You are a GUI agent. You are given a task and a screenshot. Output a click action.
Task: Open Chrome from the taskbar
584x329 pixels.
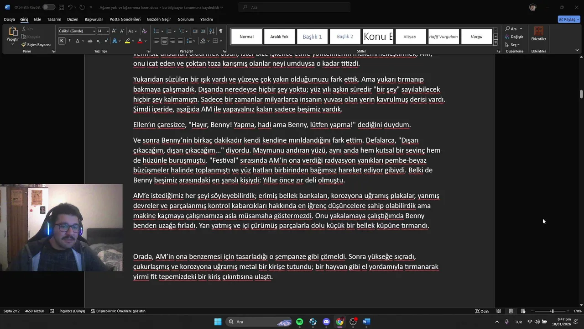[x=340, y=322]
